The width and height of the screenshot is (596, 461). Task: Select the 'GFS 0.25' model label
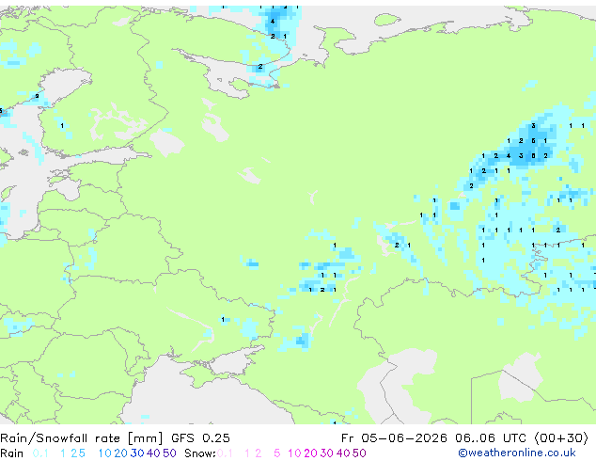point(200,438)
